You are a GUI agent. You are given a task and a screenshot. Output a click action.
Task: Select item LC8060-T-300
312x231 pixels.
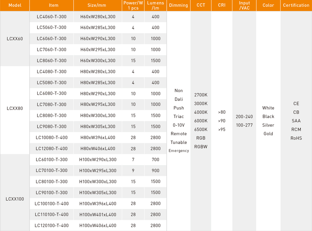(x=51, y=60)
